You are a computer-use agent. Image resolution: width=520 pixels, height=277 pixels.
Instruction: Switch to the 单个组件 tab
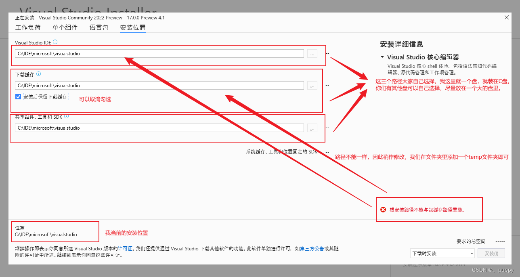pyautogui.click(x=65, y=27)
